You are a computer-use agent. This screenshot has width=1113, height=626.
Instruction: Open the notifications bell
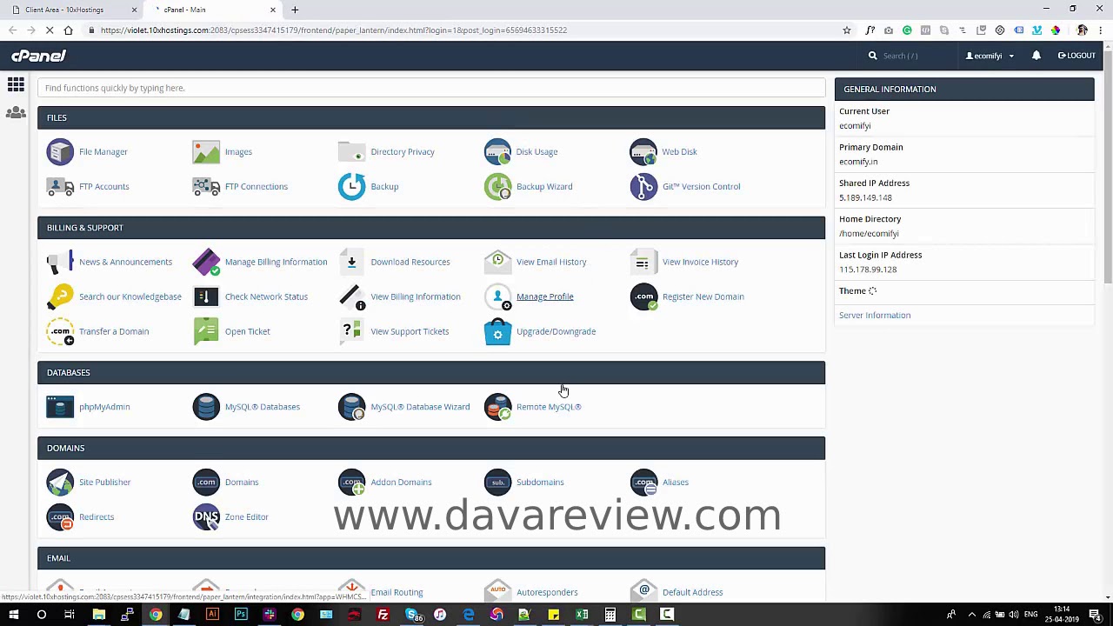pyautogui.click(x=1036, y=56)
